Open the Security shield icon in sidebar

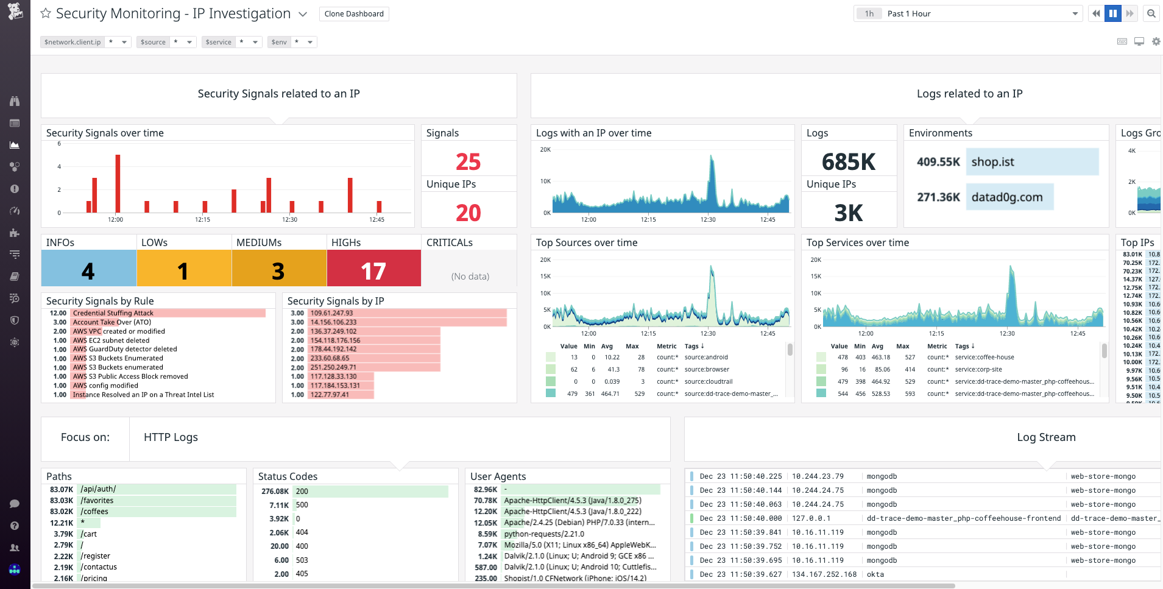(x=14, y=320)
